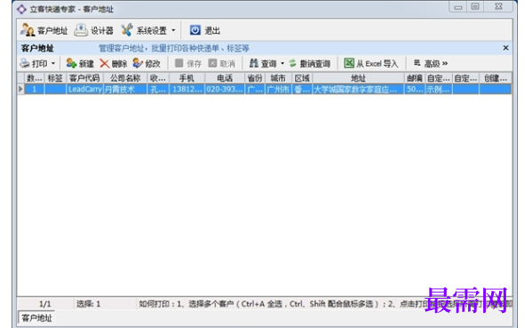524x328 pixels.
Task: Select the 丹霄技术 company cell
Action: coord(125,89)
